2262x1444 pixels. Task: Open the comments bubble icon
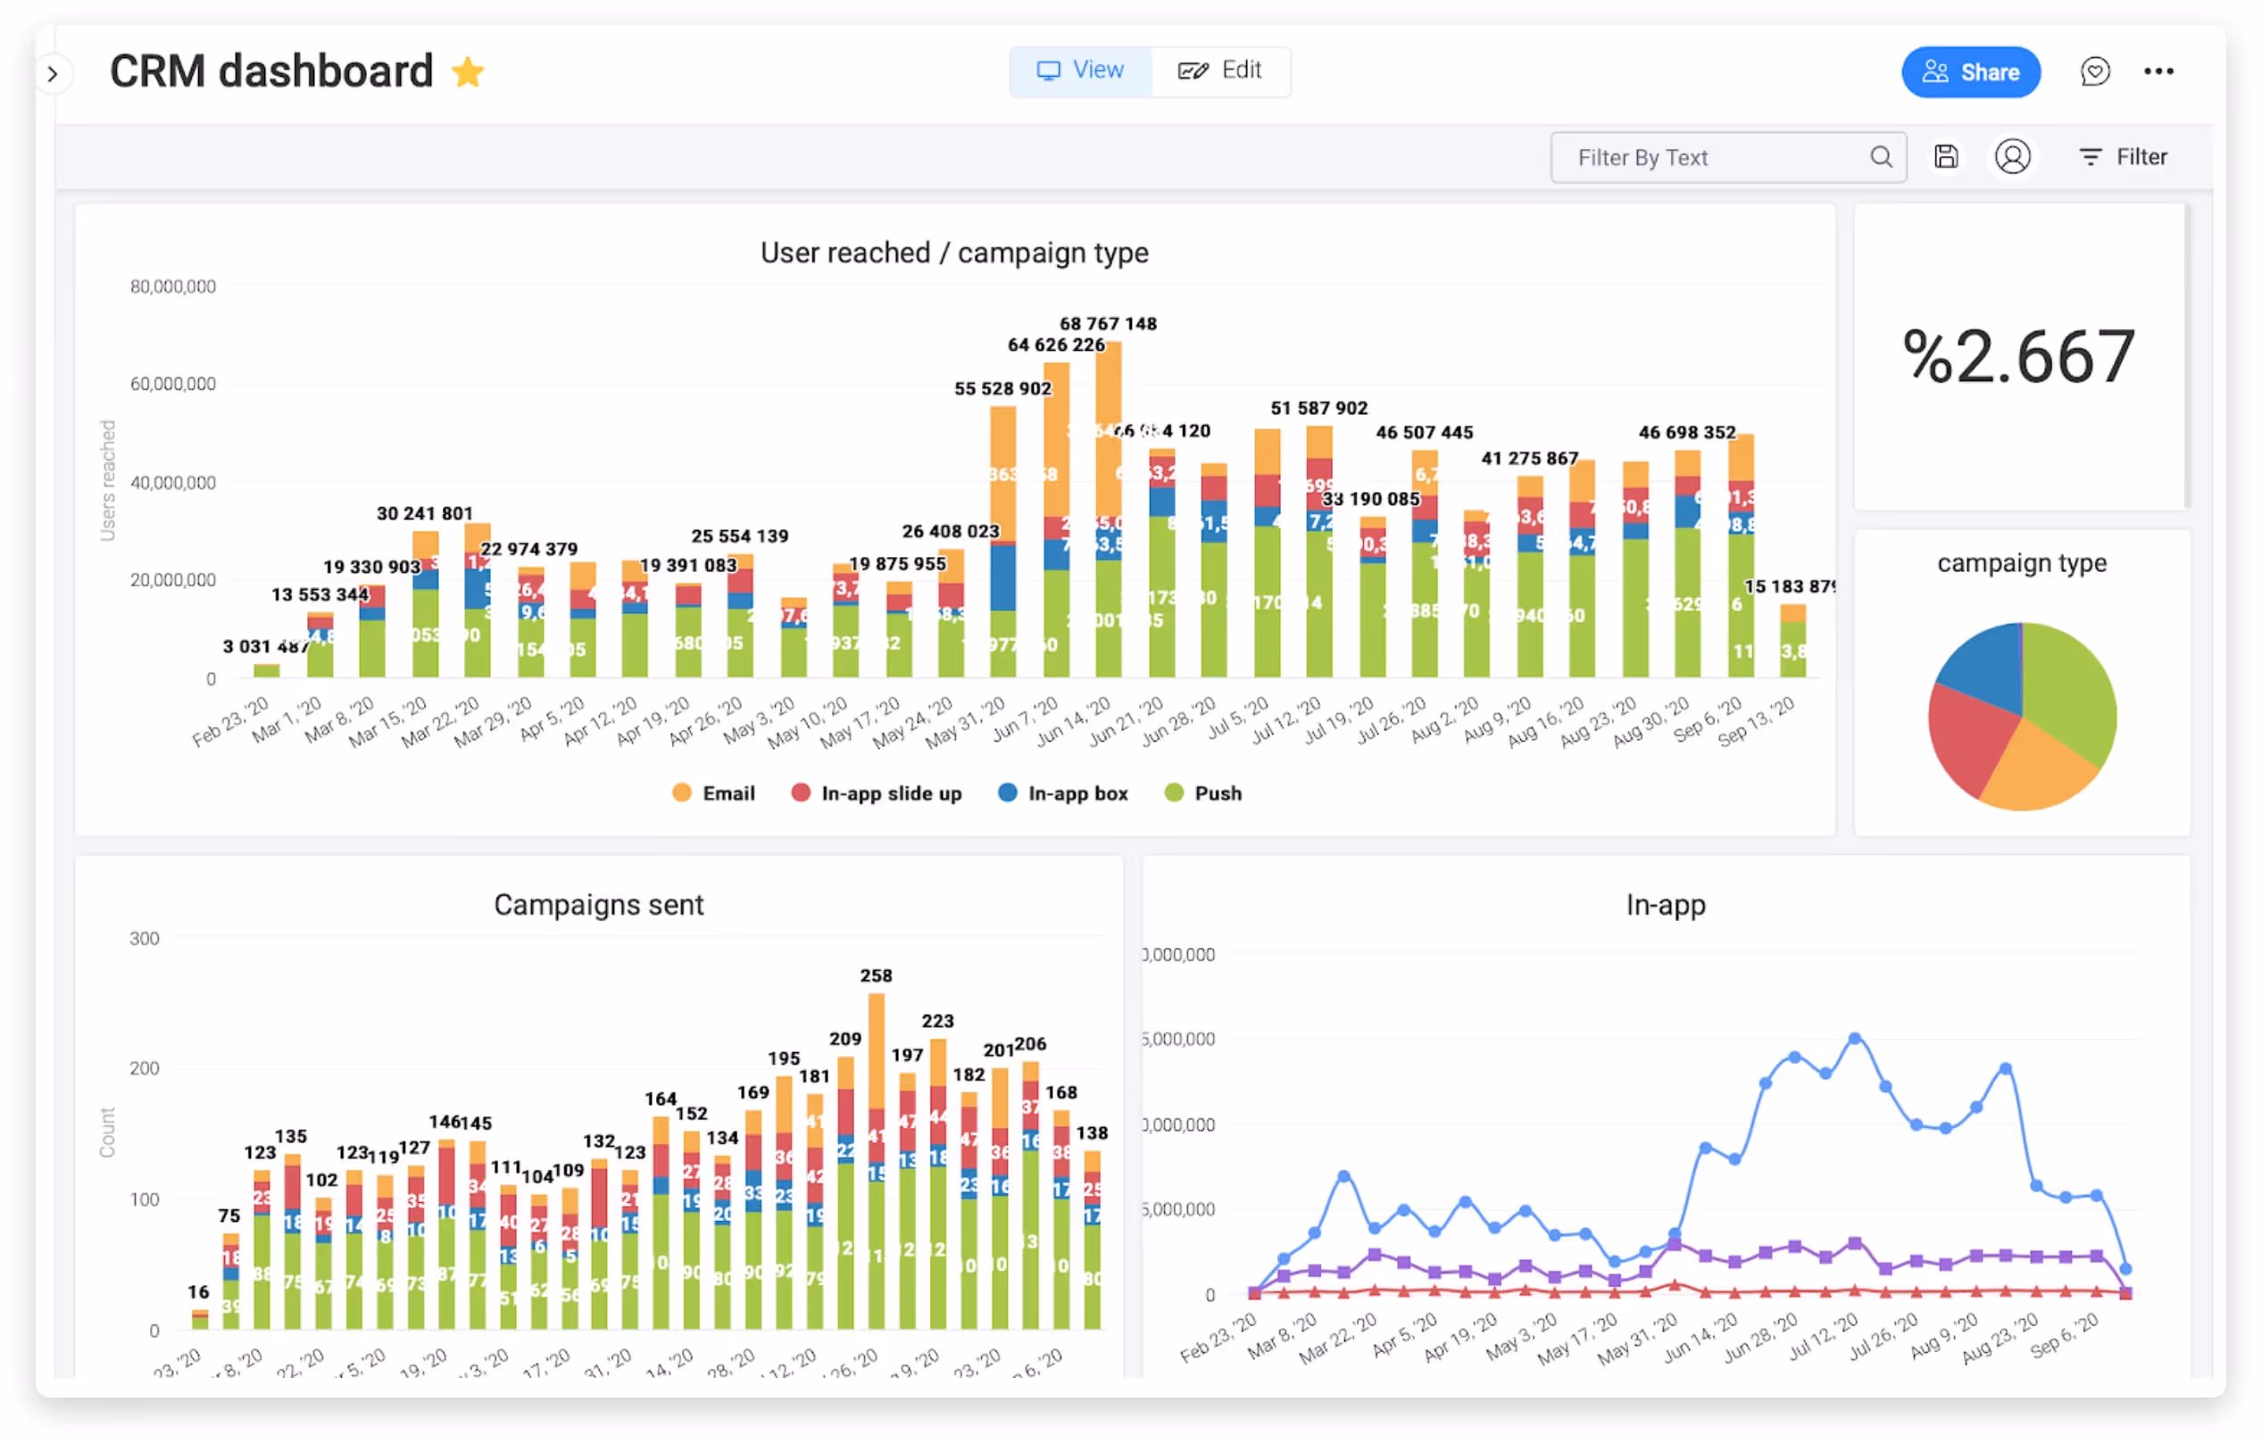click(2094, 71)
